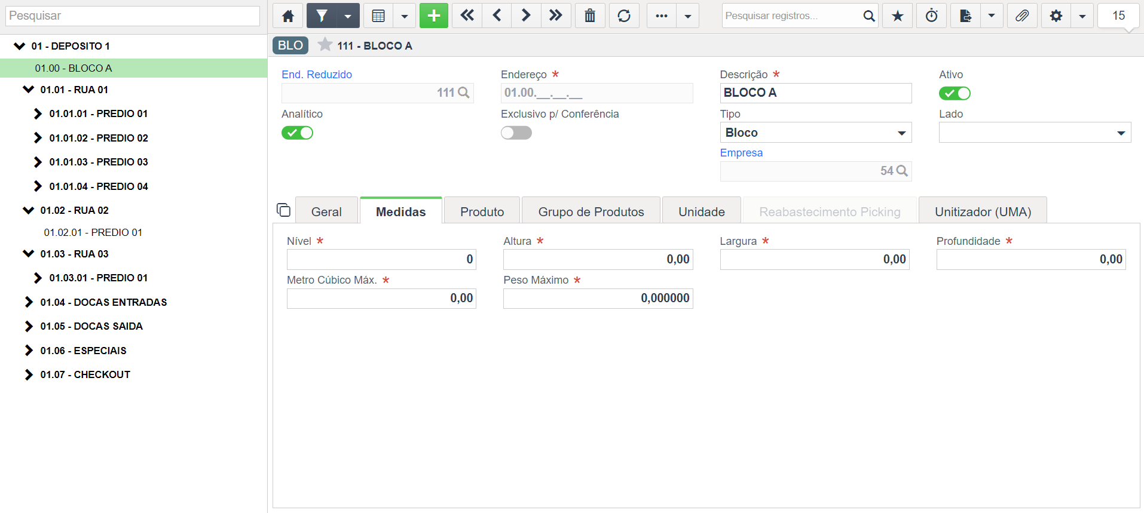Click the BLO badge

(x=290, y=45)
